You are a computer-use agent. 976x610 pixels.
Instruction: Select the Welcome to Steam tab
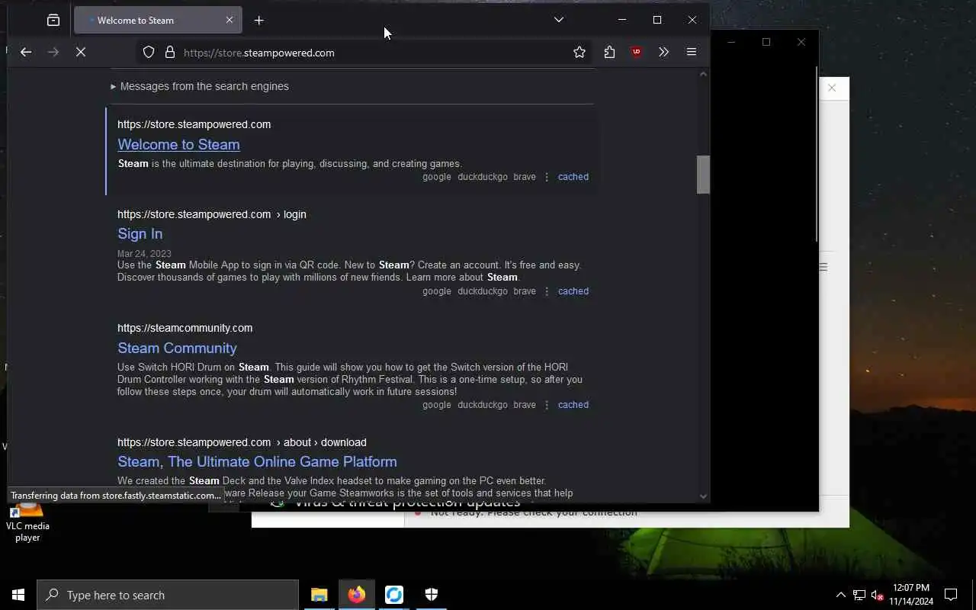158,21
